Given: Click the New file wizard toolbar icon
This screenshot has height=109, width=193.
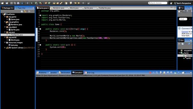Looking at the screenshot, I should coord(2,3).
